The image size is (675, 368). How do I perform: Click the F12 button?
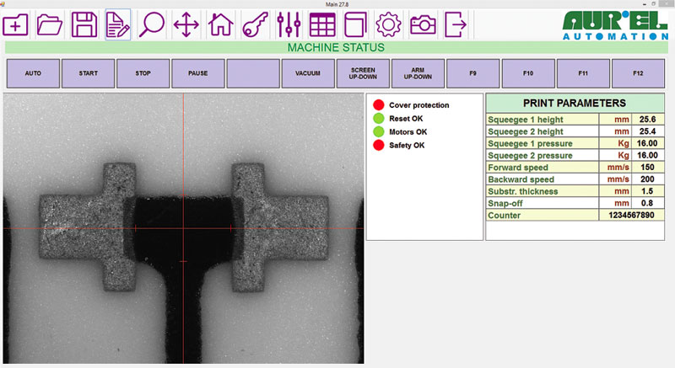(x=638, y=73)
